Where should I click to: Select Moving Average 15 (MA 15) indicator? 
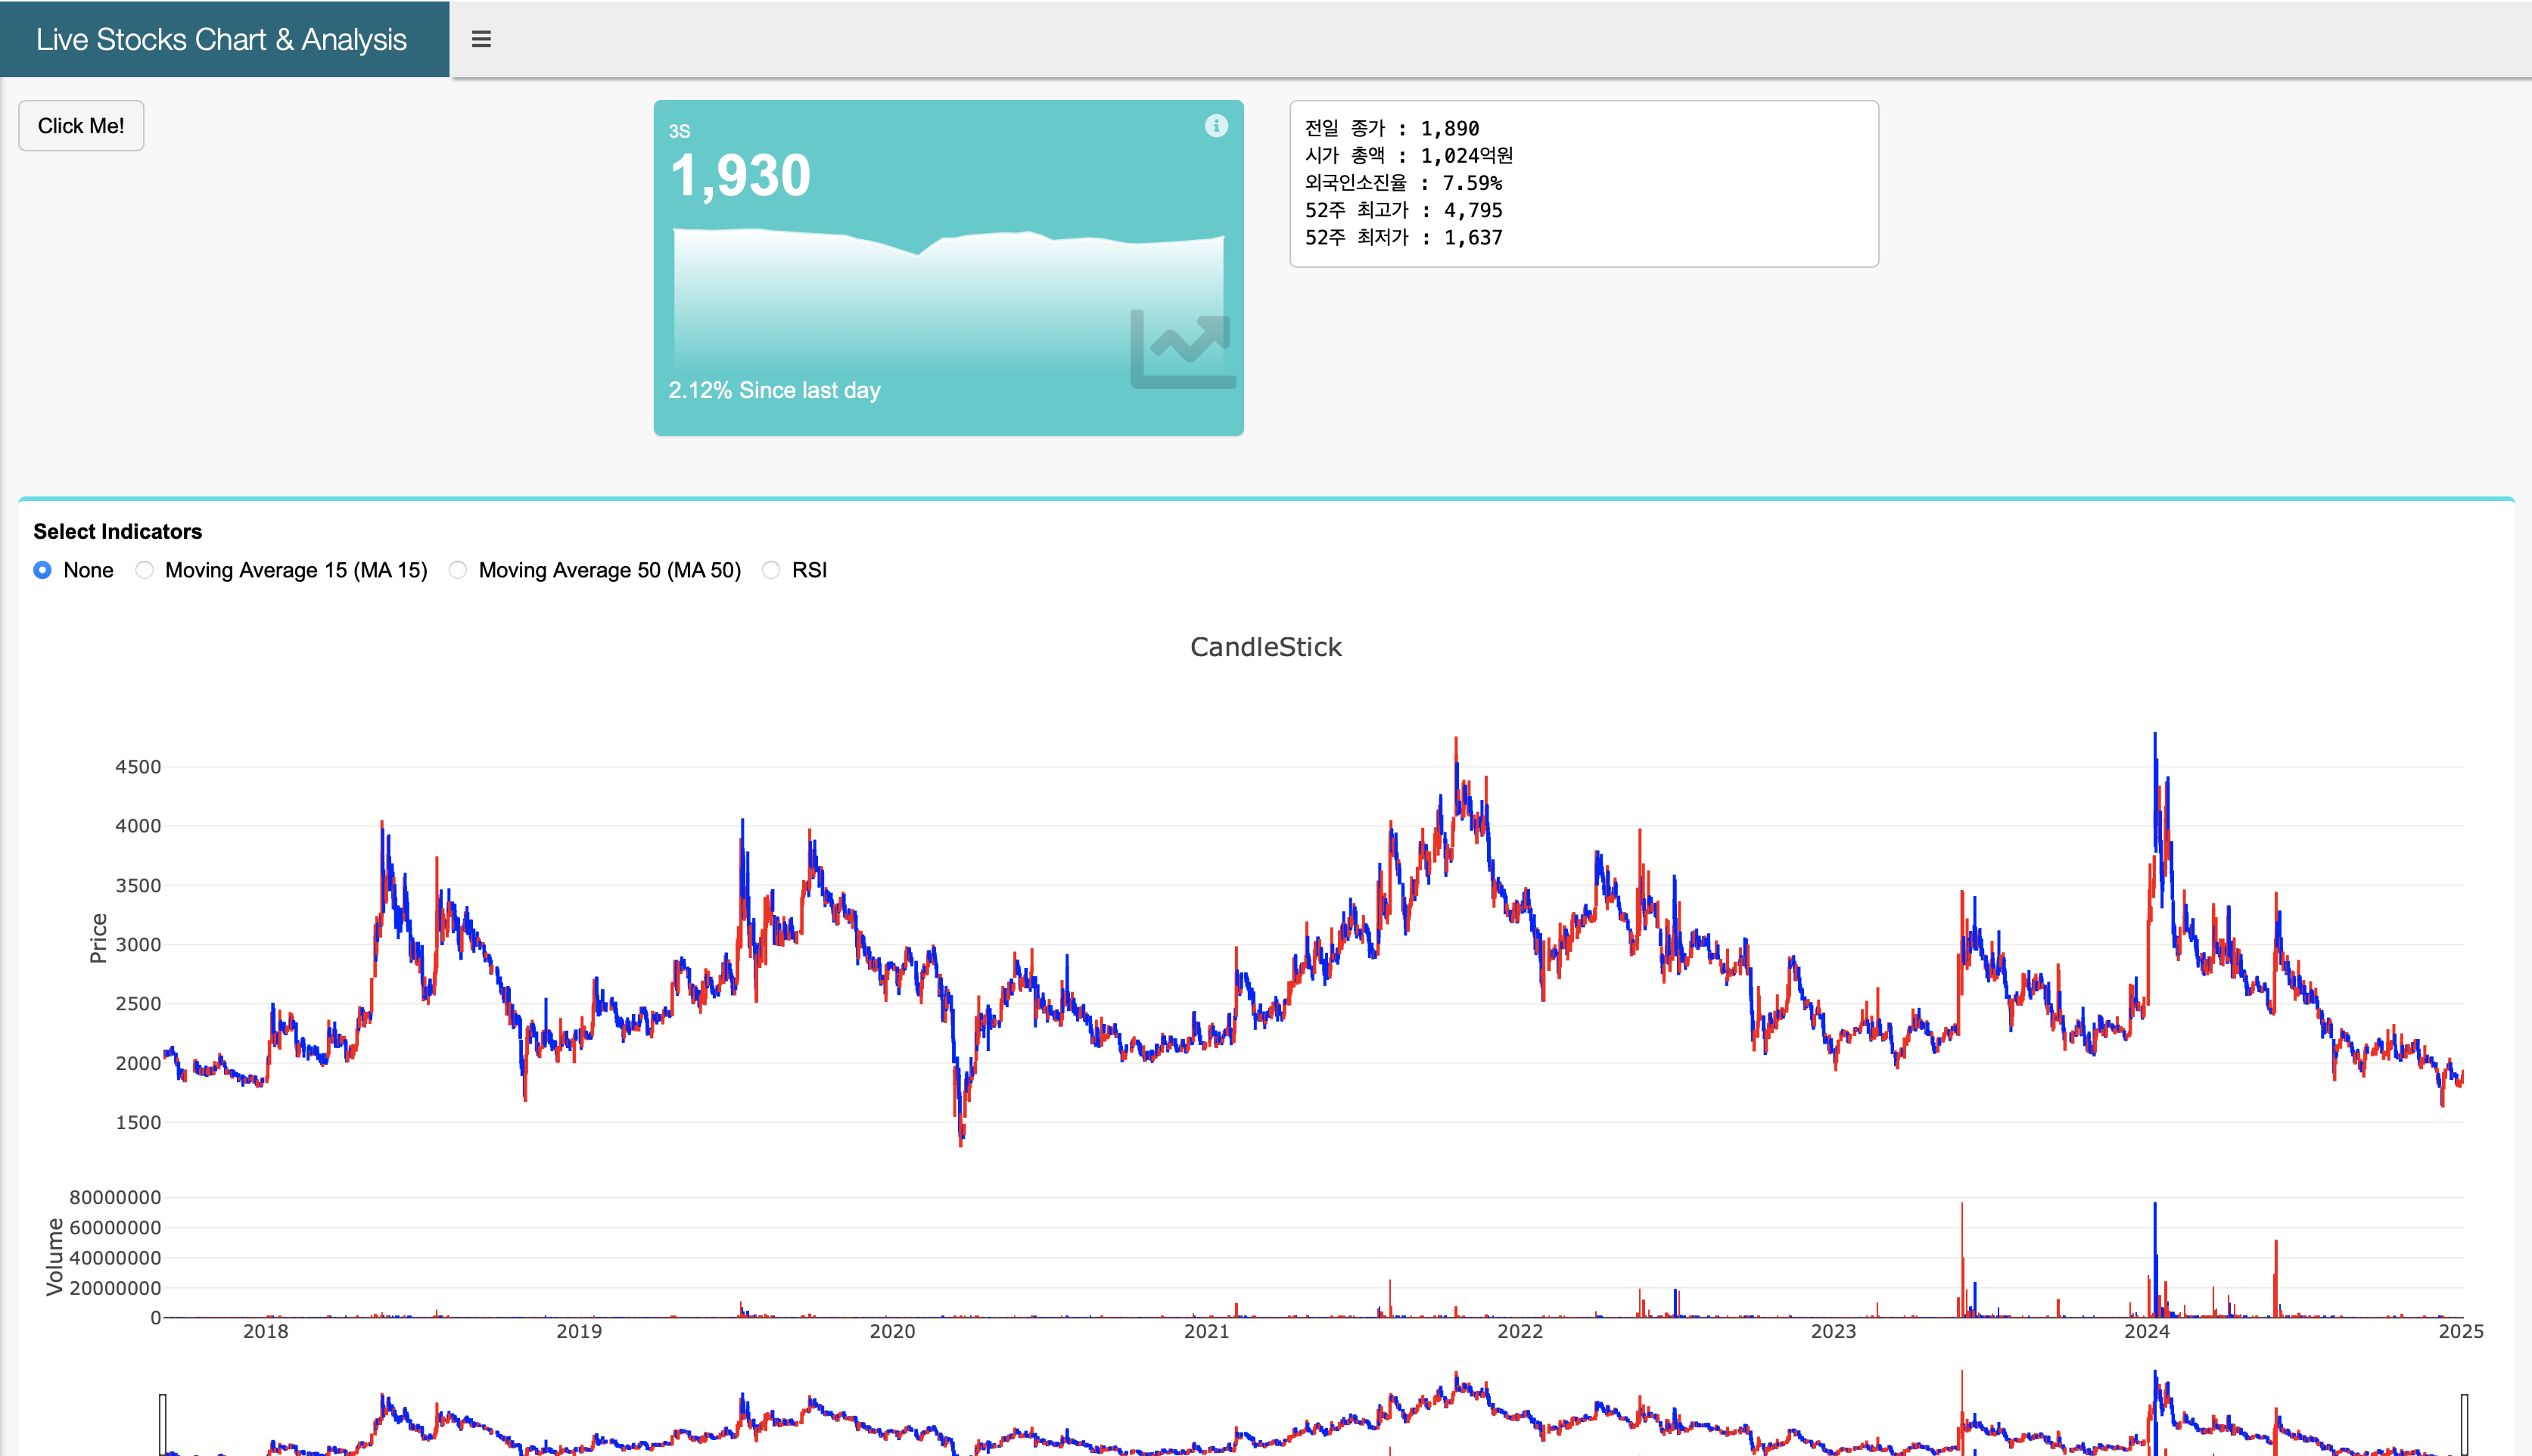pyautogui.click(x=145, y=570)
